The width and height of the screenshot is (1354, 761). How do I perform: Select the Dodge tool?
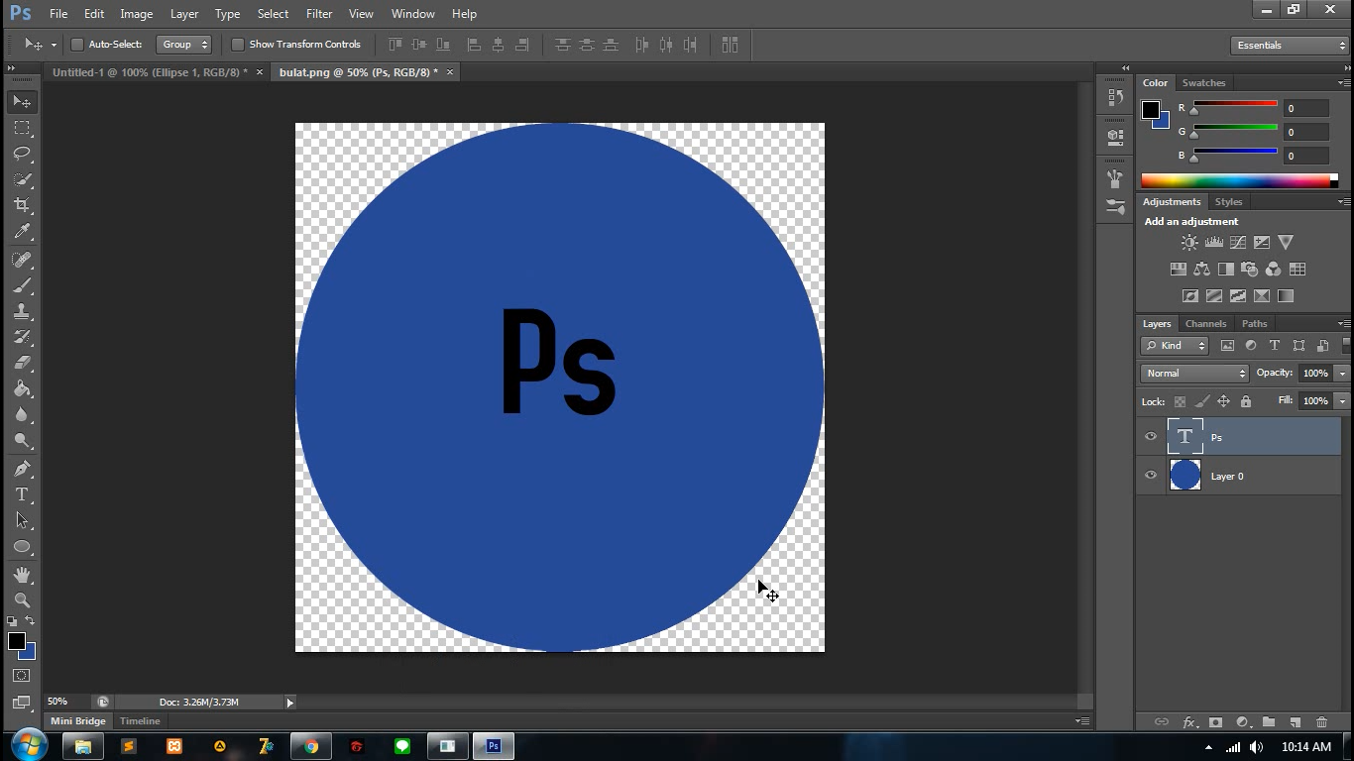[x=22, y=440]
